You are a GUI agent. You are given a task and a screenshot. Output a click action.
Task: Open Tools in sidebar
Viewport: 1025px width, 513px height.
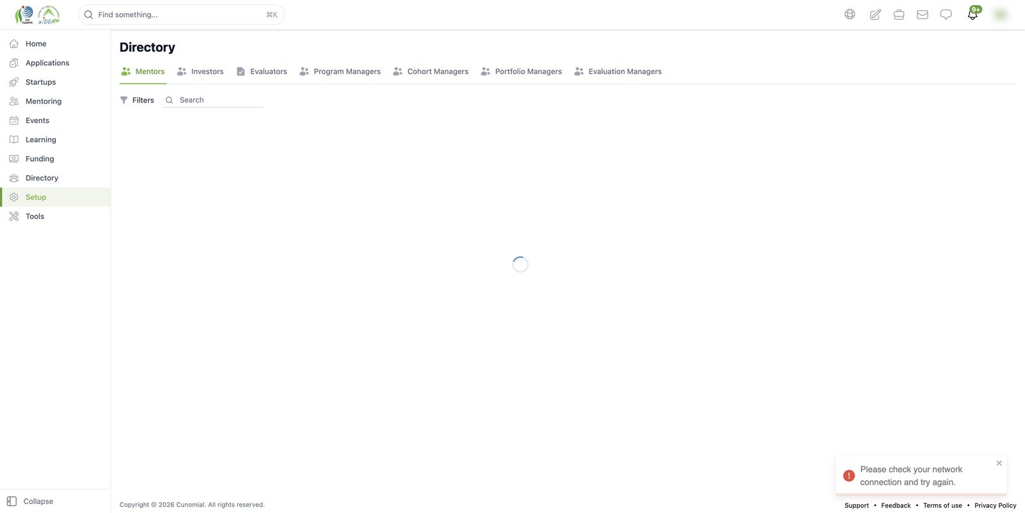[x=55, y=216]
